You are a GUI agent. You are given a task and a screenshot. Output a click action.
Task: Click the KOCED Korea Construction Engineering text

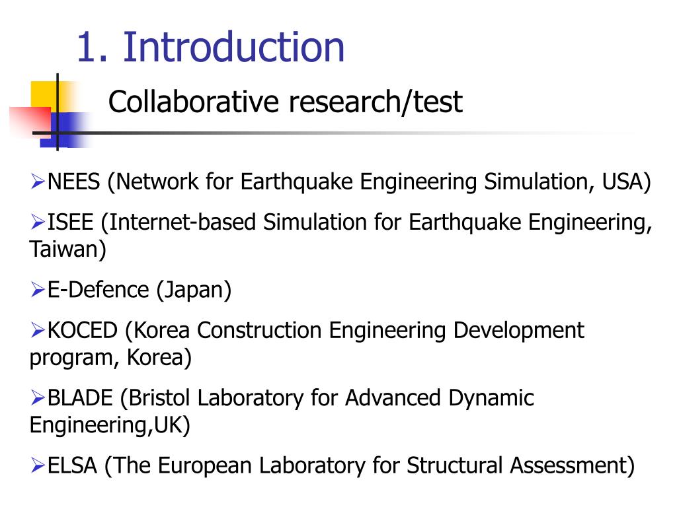click(x=315, y=331)
